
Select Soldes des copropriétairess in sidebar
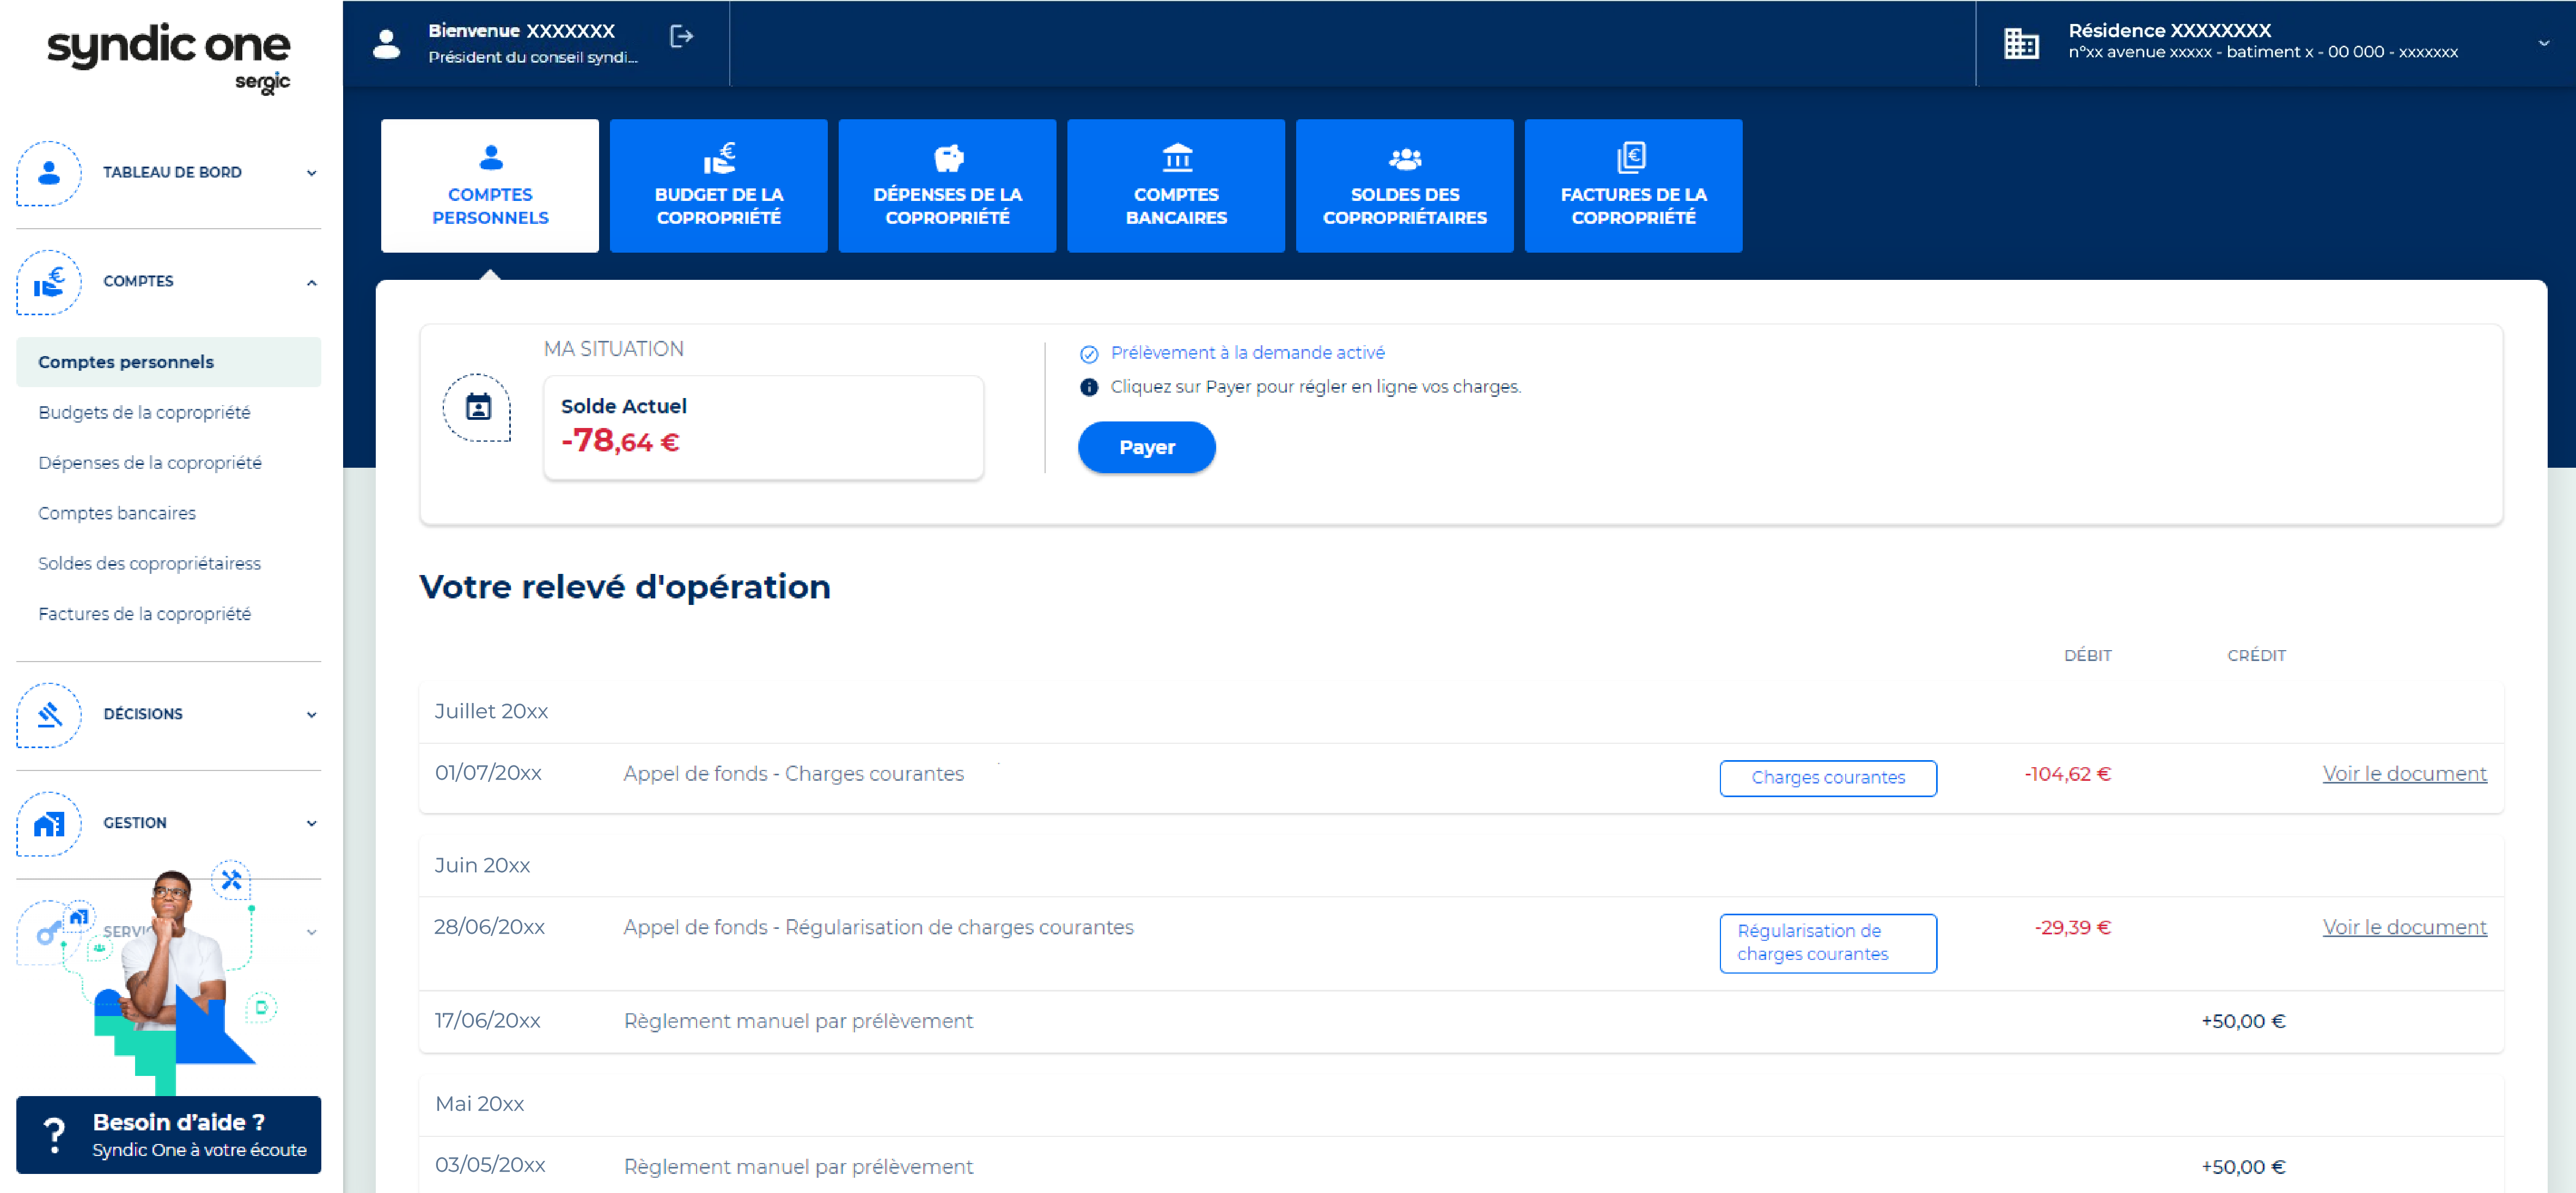point(149,563)
